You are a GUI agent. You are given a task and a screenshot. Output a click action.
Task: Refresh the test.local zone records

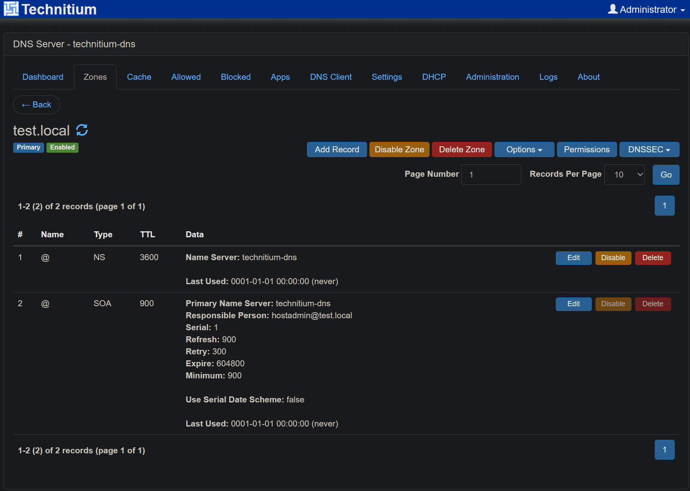[x=82, y=130]
